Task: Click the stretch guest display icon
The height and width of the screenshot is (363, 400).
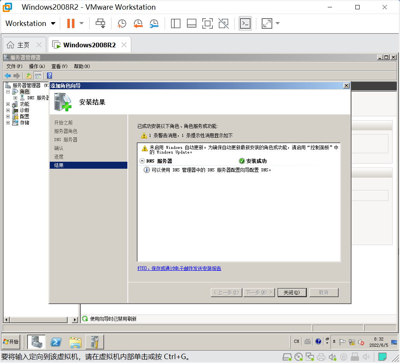Action: click(267, 23)
